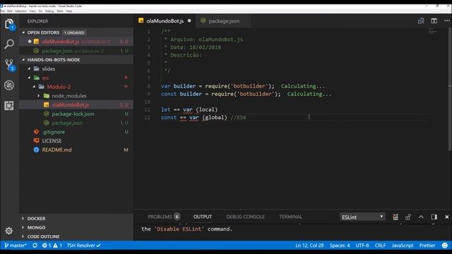Image resolution: width=452 pixels, height=254 pixels.
Task: Open olaMundoBot.js in Open Editors list
Action: click(x=76, y=42)
